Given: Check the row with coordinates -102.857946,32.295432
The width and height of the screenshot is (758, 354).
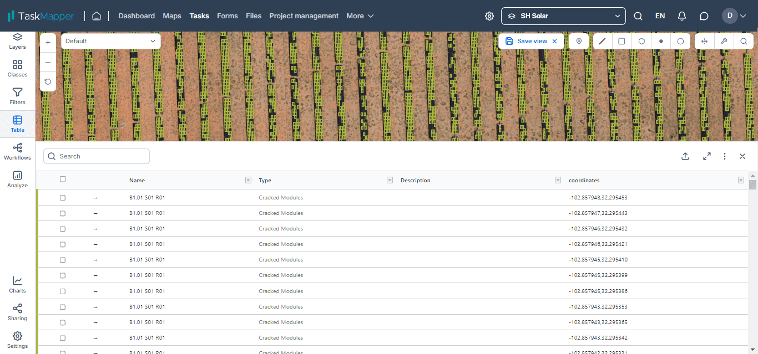Looking at the screenshot, I should (x=63, y=229).
